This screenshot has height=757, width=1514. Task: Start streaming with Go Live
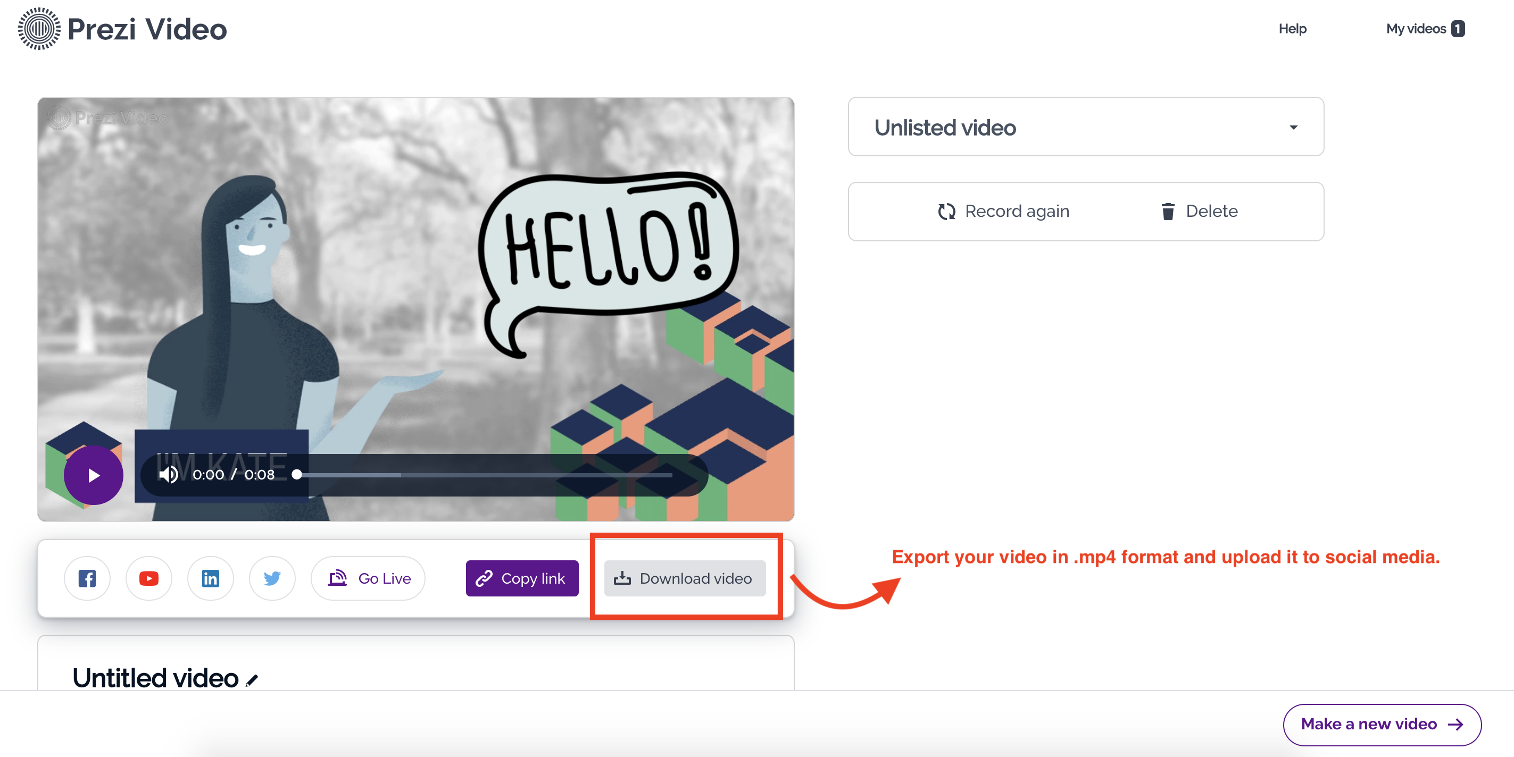pos(369,578)
